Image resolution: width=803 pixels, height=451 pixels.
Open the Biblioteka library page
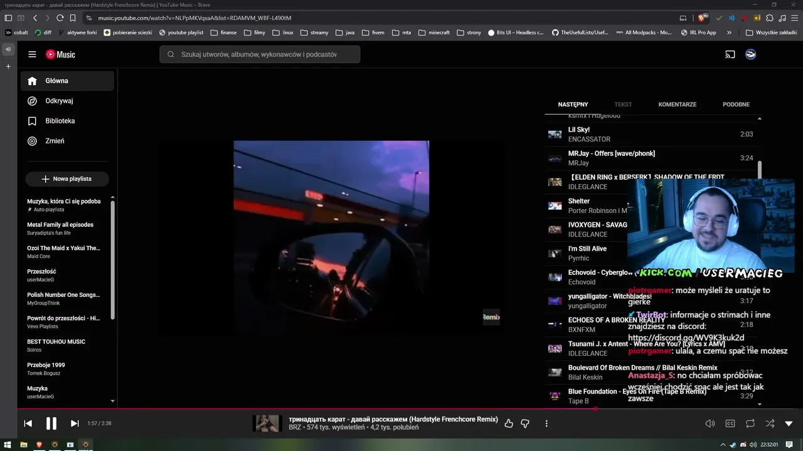pos(67,121)
